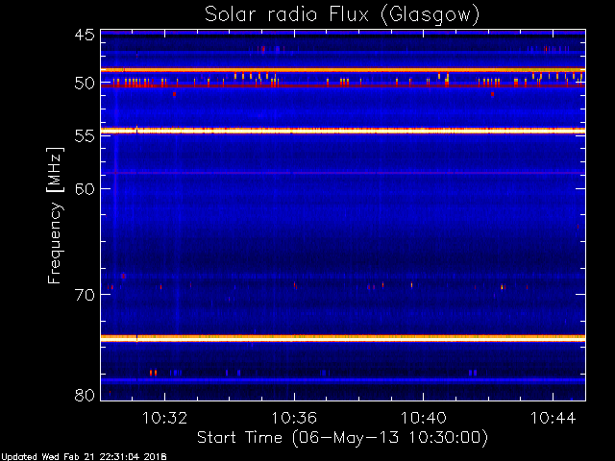Select the 'Start Time (06-May-13 10:30:00)' label
The height and width of the screenshot is (461, 615).
[x=342, y=438]
